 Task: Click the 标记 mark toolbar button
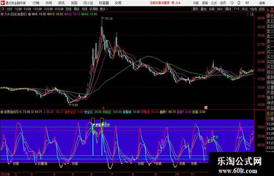(245, 9)
